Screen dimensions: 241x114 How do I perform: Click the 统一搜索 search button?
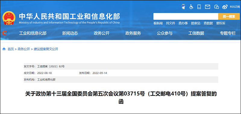(x=229, y=16)
